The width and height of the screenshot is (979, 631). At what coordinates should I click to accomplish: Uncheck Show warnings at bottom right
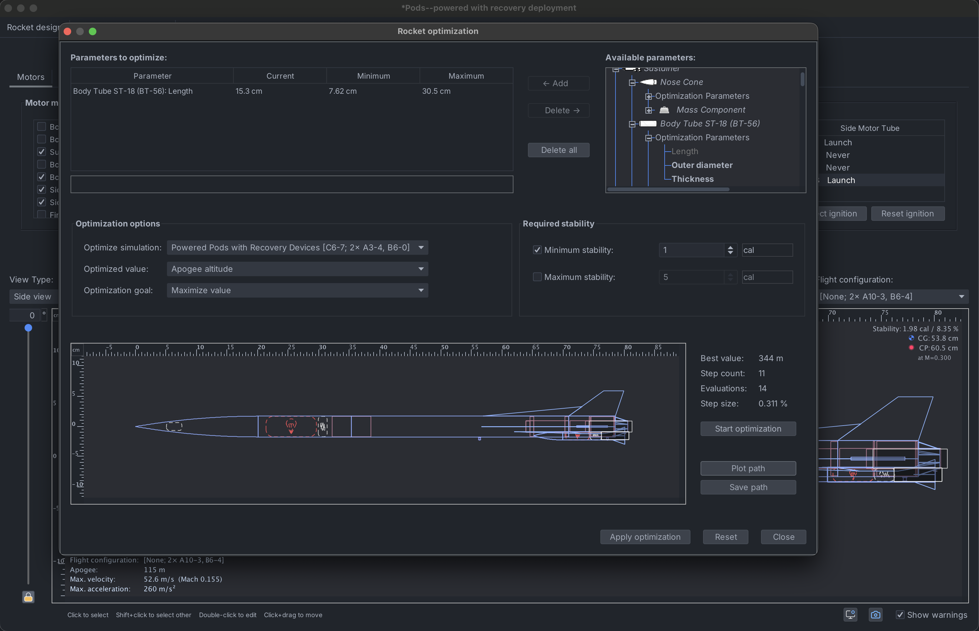tap(901, 615)
